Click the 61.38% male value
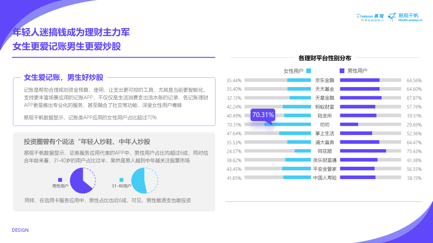 point(414,160)
